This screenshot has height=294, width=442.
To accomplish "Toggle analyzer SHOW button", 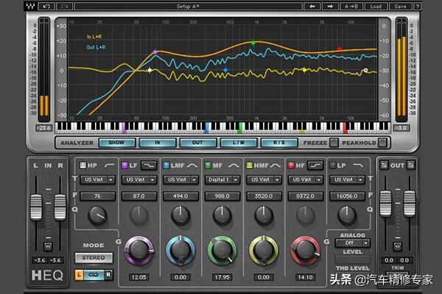I will pos(116,143).
